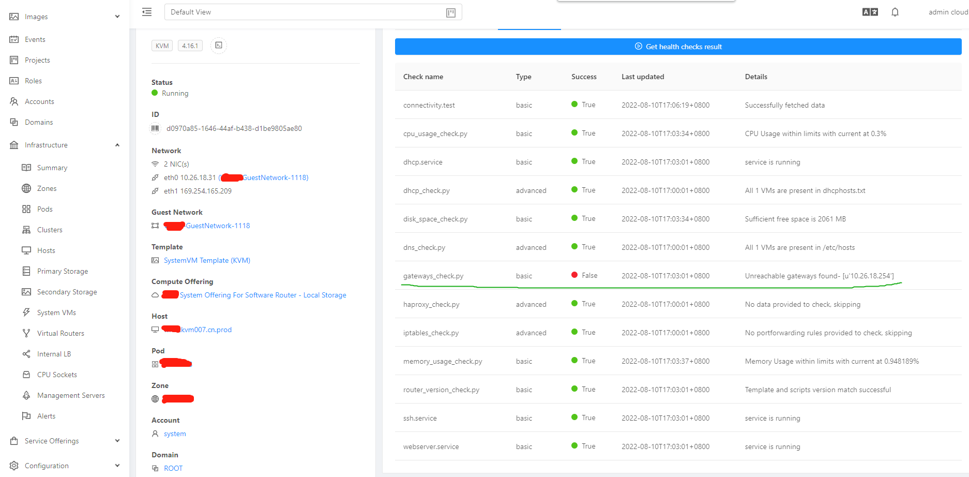Click Last updated column header
The height and width of the screenshot is (477, 969).
click(x=643, y=77)
